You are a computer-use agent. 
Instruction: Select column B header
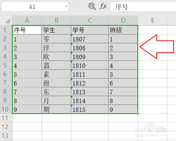[56, 20]
